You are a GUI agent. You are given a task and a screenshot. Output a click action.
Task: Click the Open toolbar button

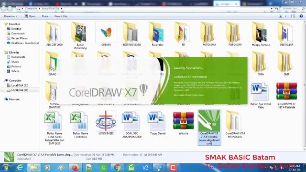[x=30, y=16]
